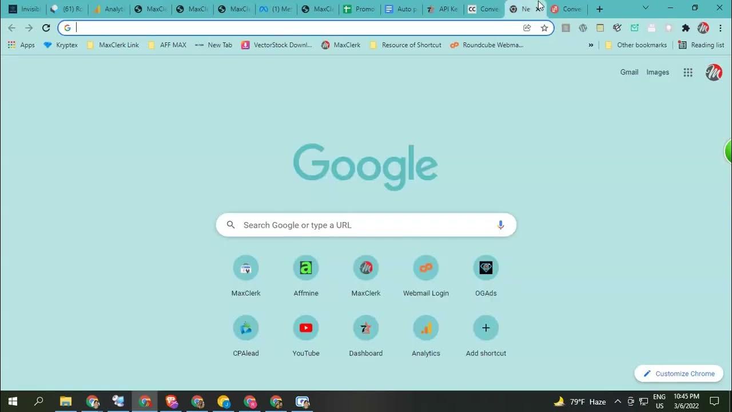Open the Google apps grid
Image resolution: width=732 pixels, height=412 pixels.
point(688,72)
